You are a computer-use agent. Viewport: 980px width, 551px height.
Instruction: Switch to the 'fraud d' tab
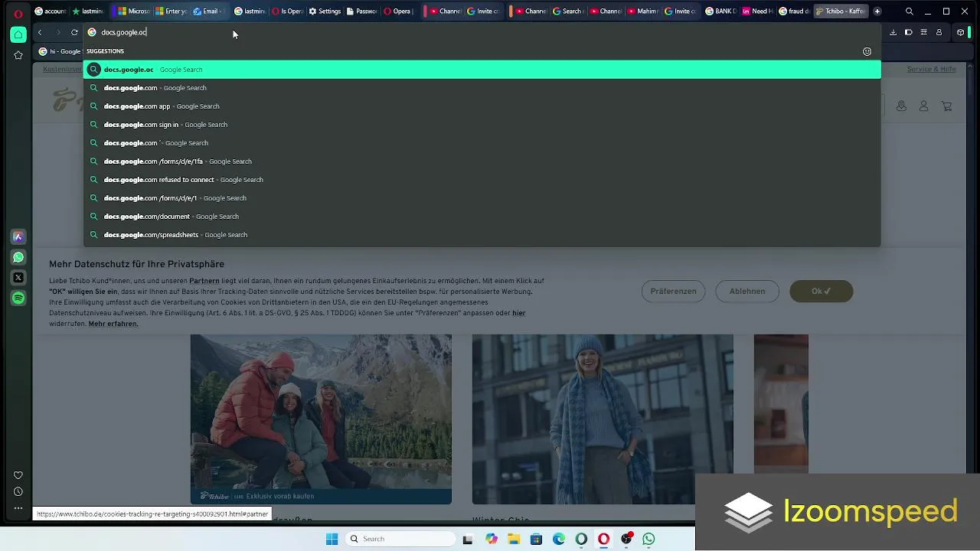click(795, 11)
